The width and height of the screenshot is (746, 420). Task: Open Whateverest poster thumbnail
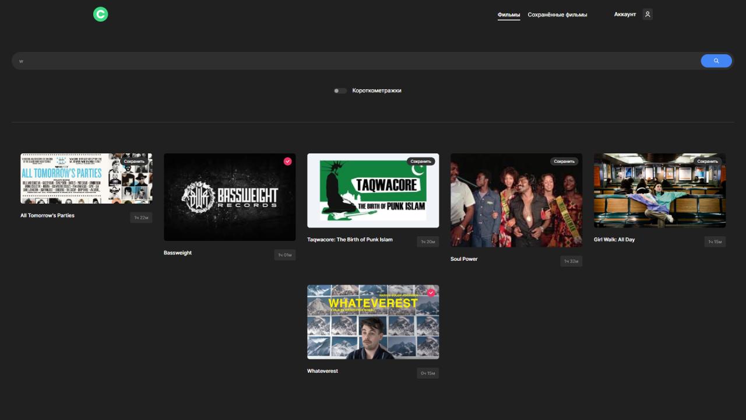[373, 322]
